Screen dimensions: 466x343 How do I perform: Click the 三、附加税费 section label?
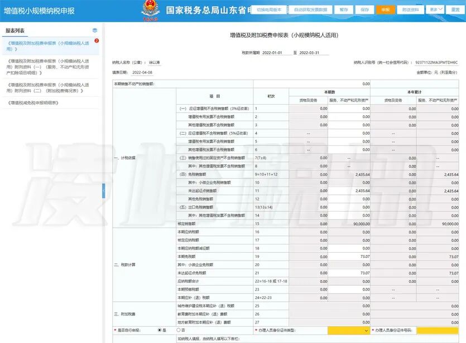[x=125, y=314]
